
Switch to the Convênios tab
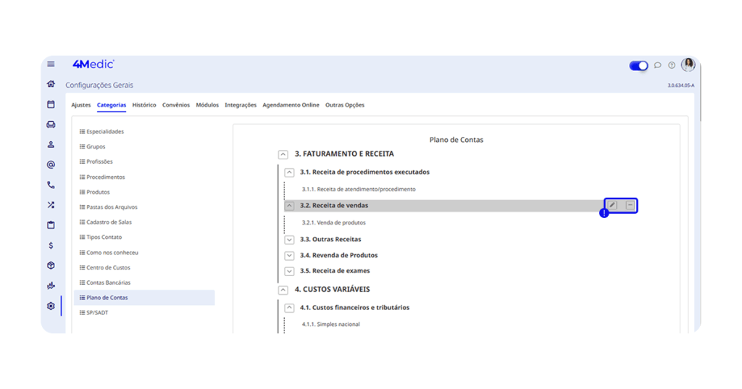(x=175, y=105)
